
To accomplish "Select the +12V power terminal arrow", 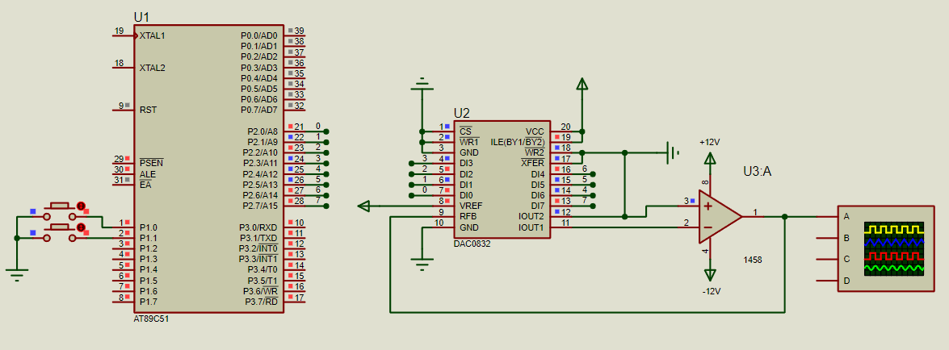I will coord(709,158).
